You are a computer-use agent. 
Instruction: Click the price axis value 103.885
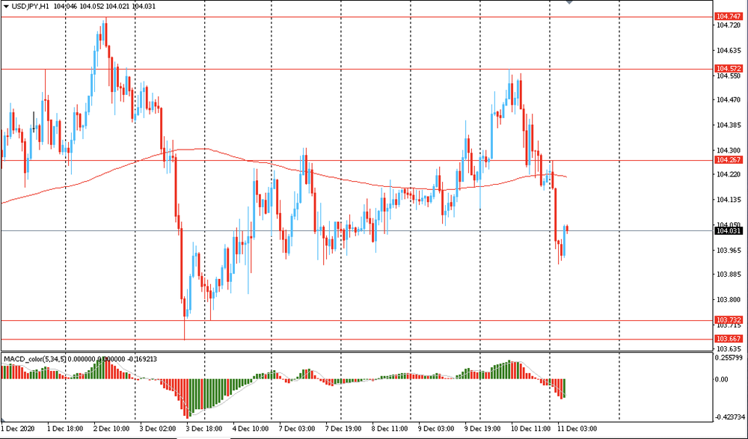[x=728, y=274]
